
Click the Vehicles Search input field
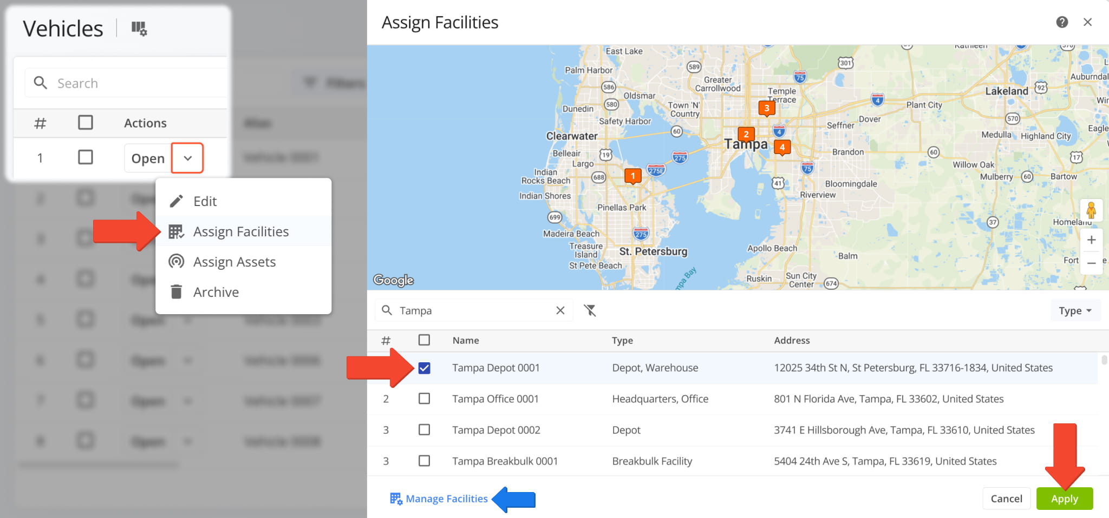pyautogui.click(x=126, y=83)
